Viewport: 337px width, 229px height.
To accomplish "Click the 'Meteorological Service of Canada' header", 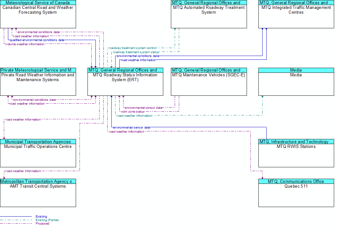I will tap(38, 3).
